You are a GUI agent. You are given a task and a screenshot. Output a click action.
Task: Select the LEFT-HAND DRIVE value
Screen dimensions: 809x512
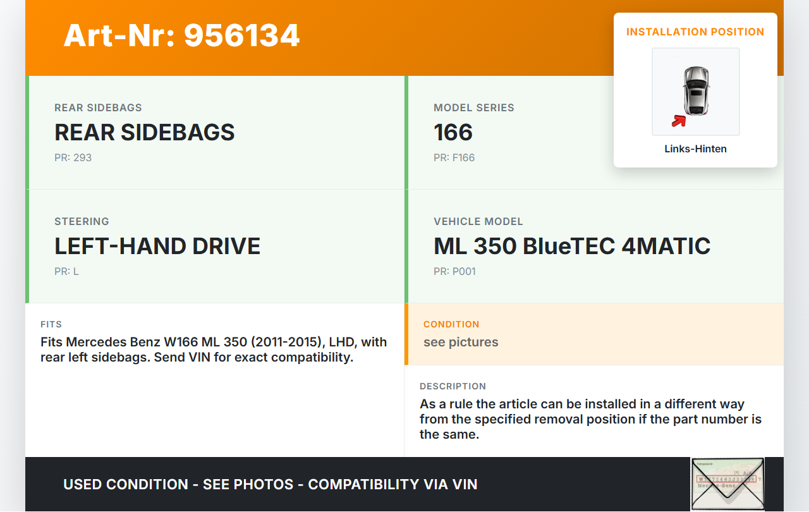(157, 246)
